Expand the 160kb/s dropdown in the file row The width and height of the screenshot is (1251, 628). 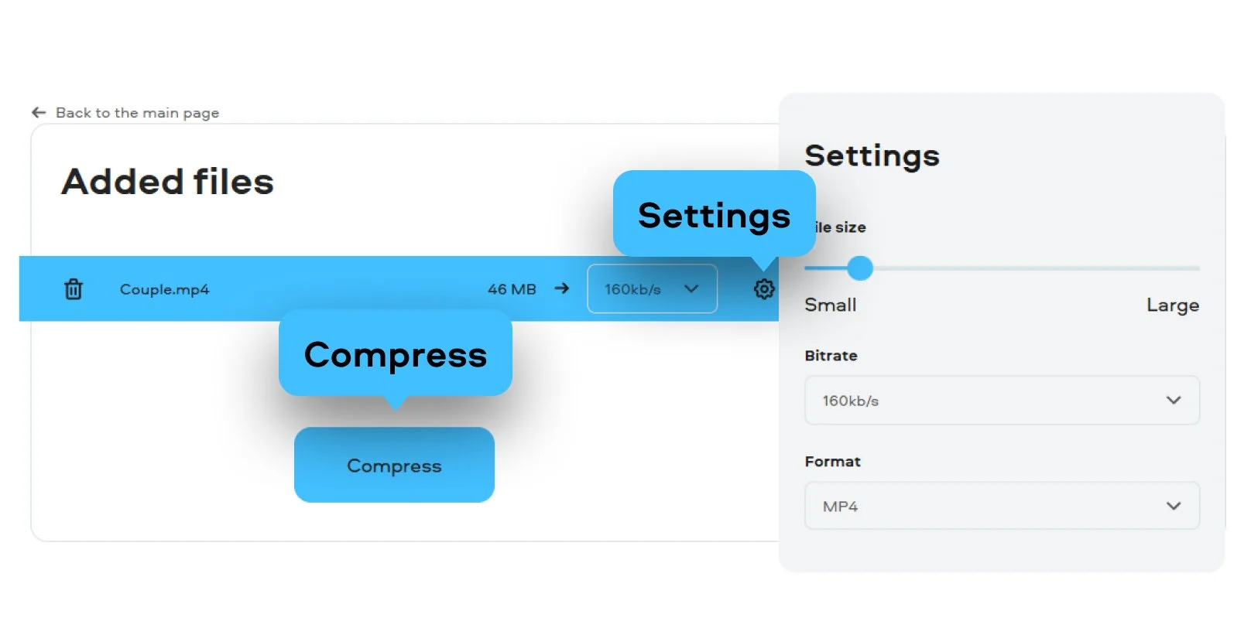point(652,289)
